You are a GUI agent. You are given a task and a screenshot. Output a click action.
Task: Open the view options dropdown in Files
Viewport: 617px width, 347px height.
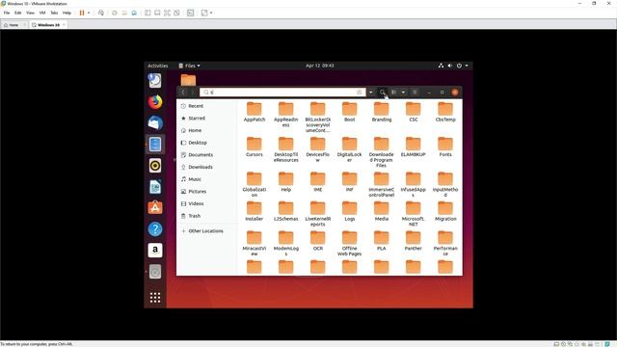coord(403,93)
